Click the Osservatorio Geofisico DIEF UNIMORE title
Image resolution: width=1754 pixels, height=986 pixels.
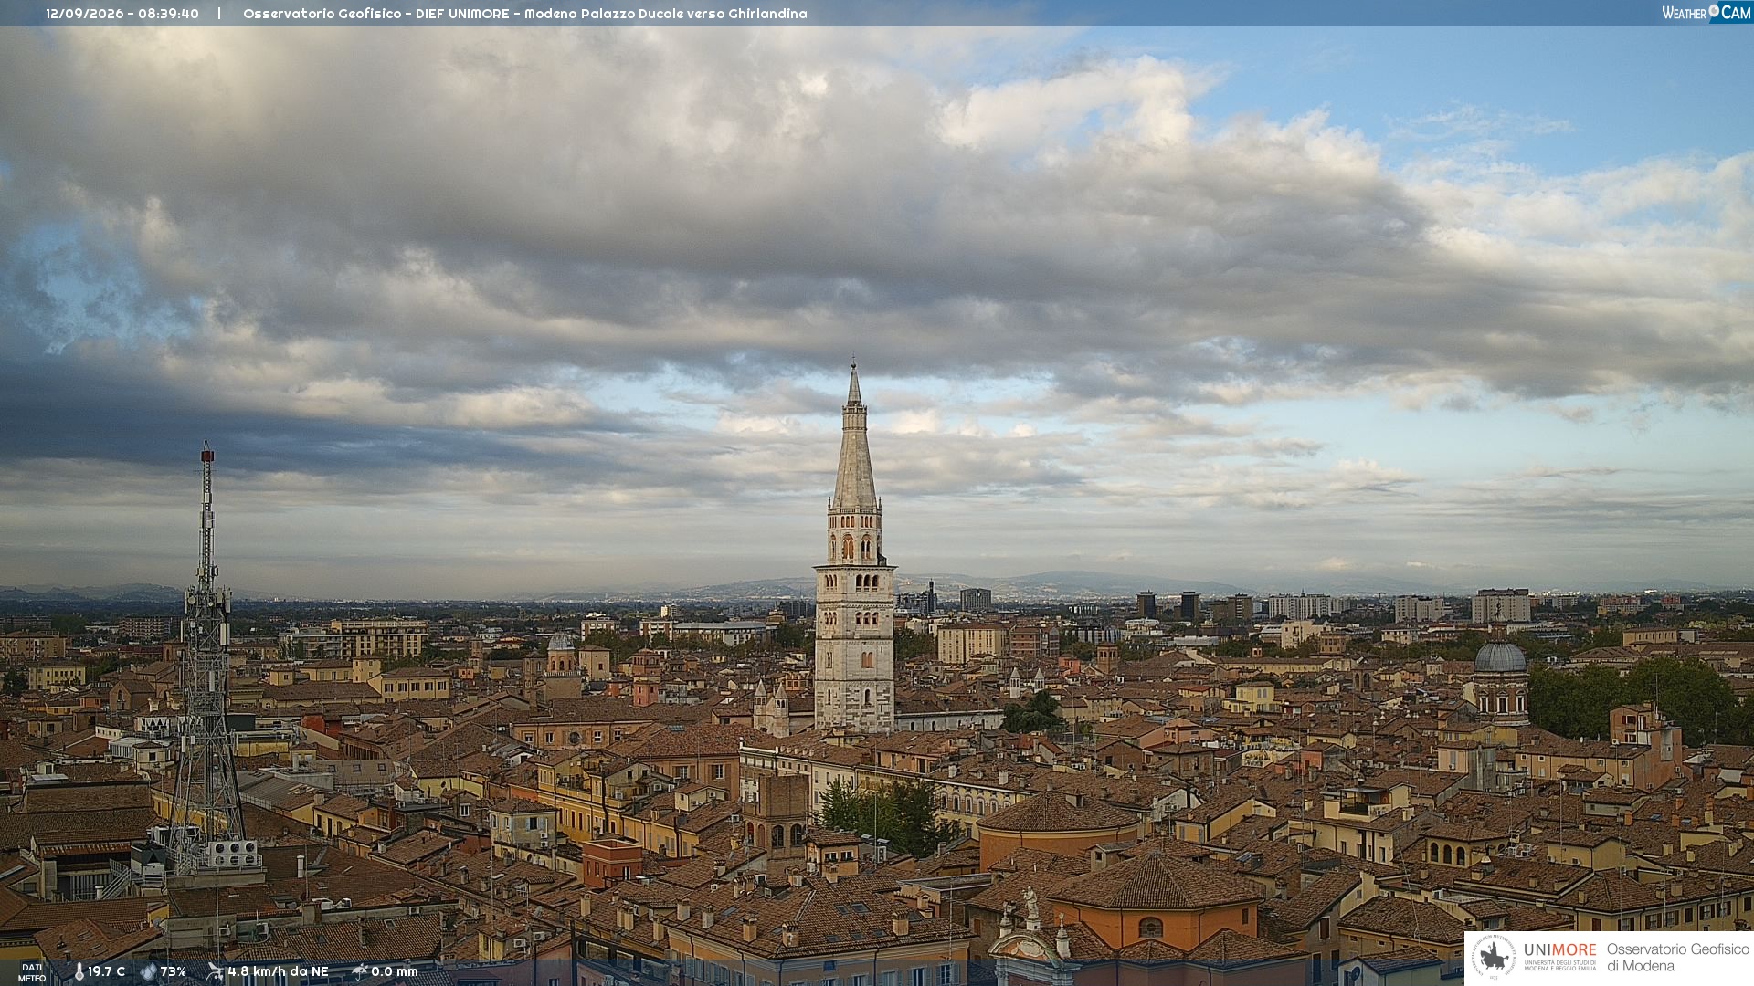click(525, 14)
